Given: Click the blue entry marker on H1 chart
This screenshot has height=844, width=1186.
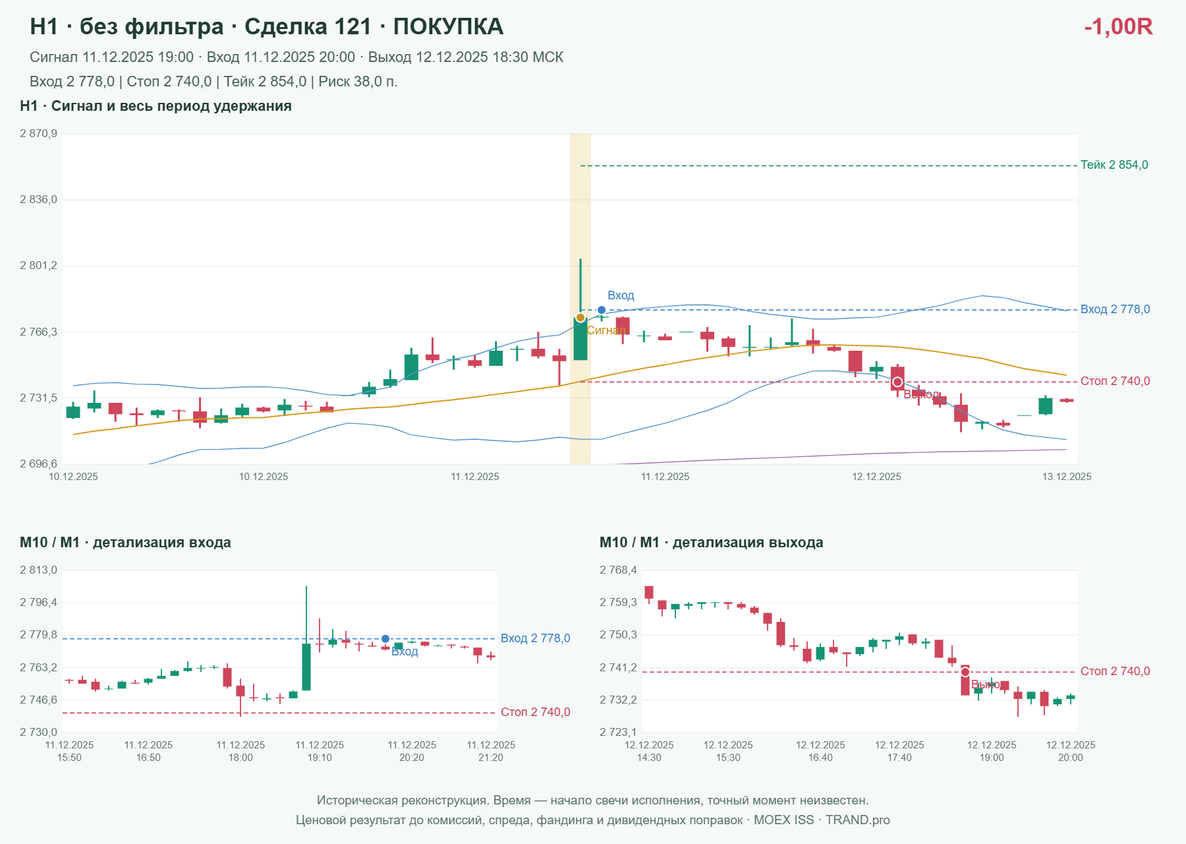Looking at the screenshot, I should point(602,310).
